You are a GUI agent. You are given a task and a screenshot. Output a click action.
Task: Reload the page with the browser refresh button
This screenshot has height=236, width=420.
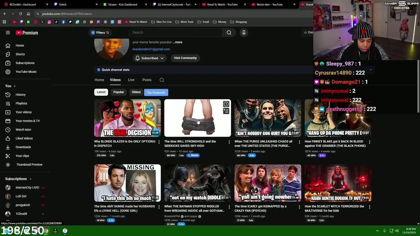20,14
